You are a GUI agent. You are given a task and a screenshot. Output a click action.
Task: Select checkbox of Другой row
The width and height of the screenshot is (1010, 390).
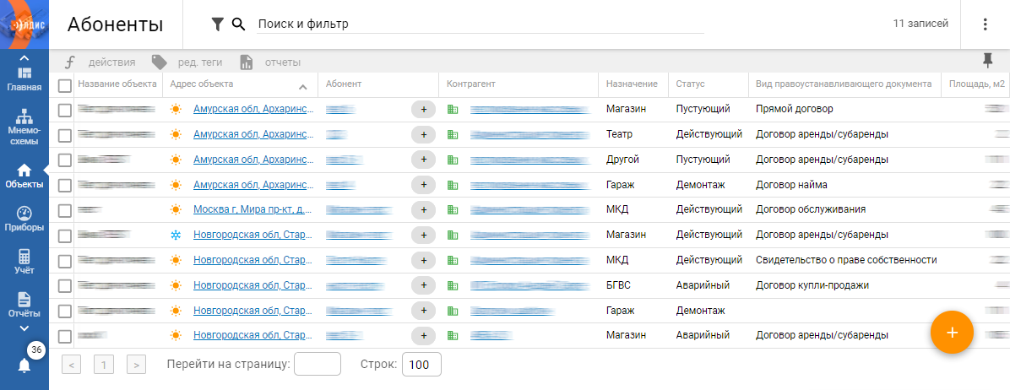pyautogui.click(x=64, y=160)
